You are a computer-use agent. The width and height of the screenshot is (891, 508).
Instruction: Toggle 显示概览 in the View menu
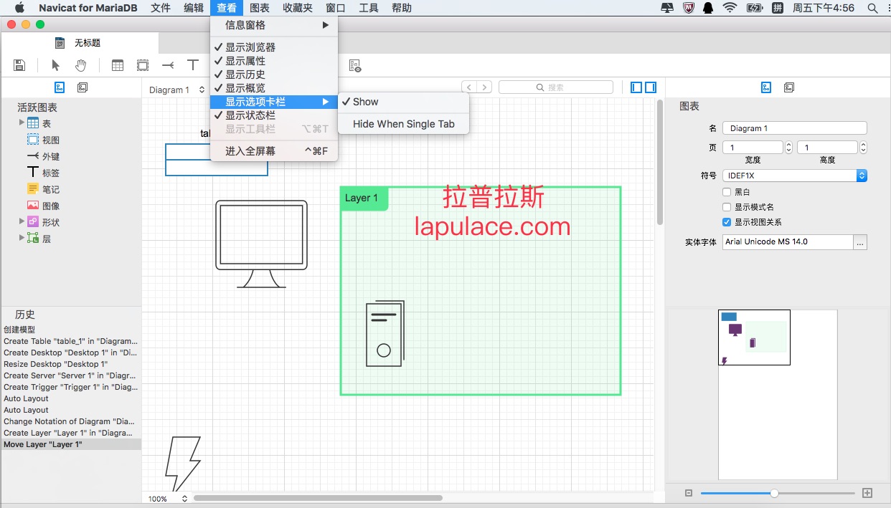click(x=274, y=88)
